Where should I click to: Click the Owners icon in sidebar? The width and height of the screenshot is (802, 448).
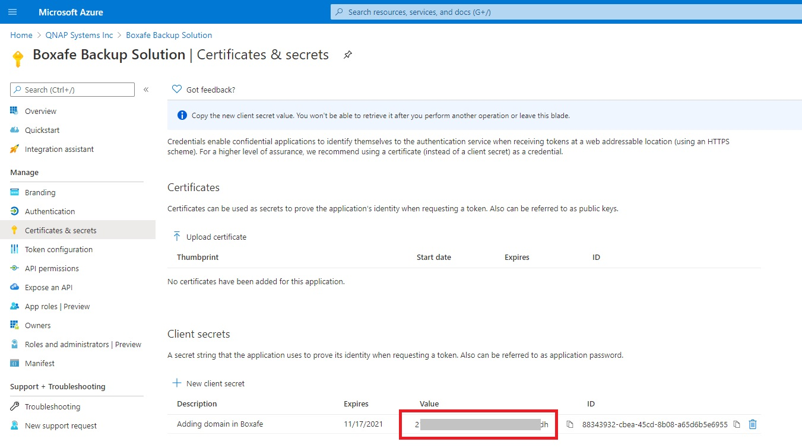[14, 325]
